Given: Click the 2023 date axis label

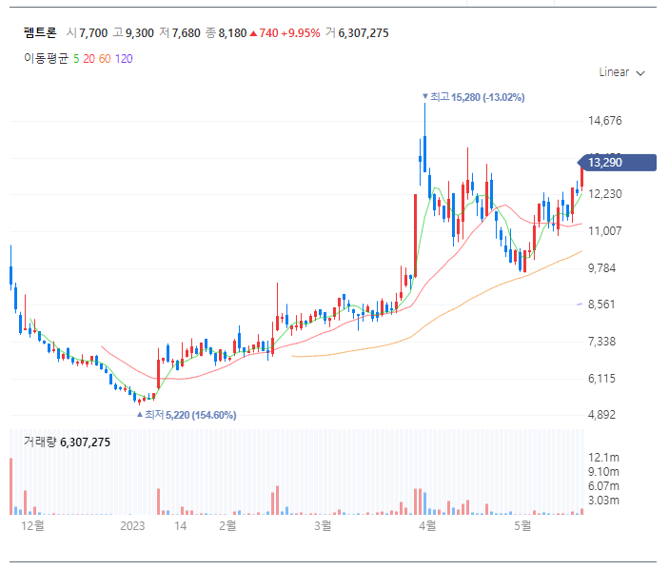Looking at the screenshot, I should click(x=132, y=525).
